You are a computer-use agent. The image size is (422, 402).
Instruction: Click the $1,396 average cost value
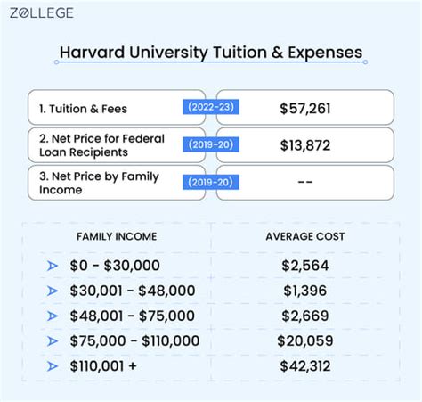tap(305, 291)
